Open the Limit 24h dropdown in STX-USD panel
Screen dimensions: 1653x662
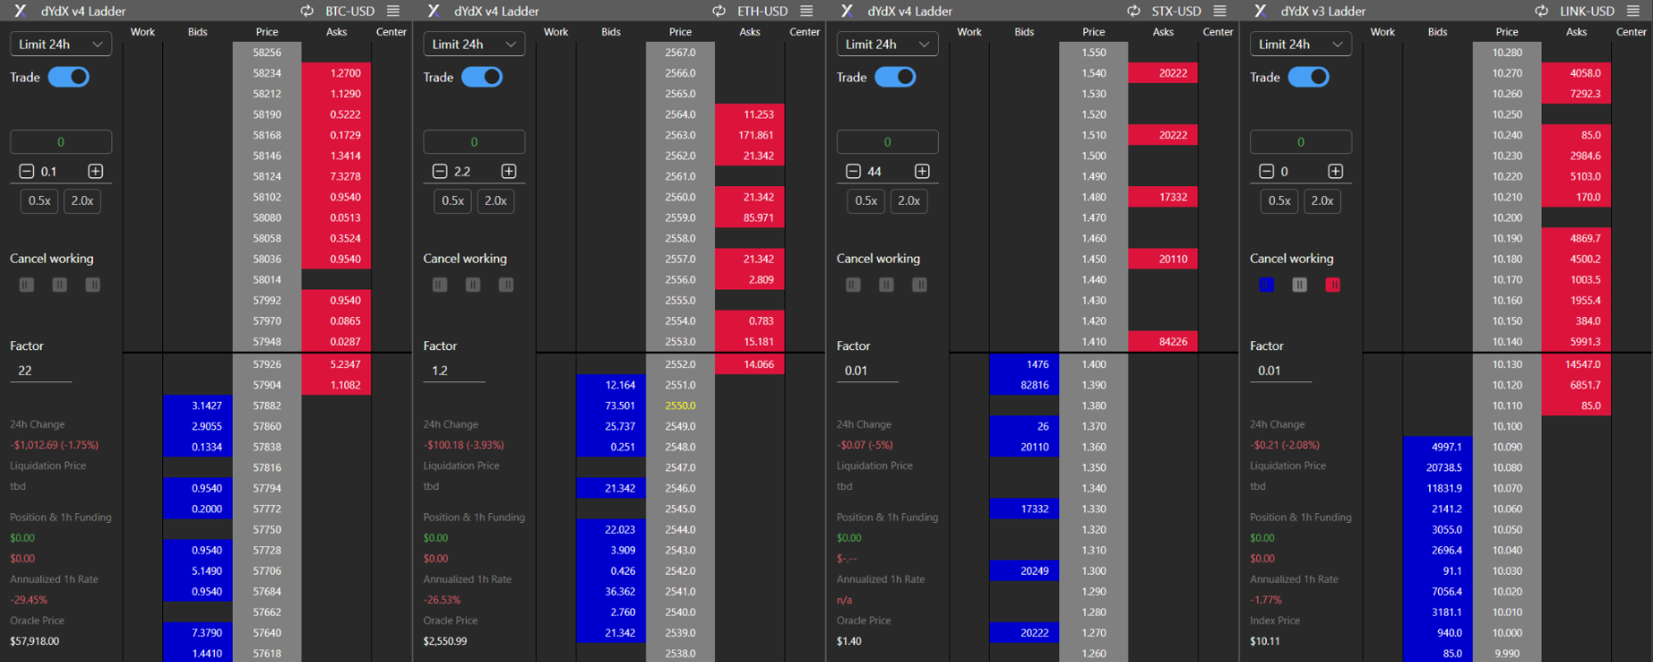887,45
